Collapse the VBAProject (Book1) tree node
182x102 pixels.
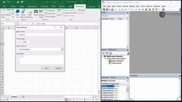click(x=102, y=56)
